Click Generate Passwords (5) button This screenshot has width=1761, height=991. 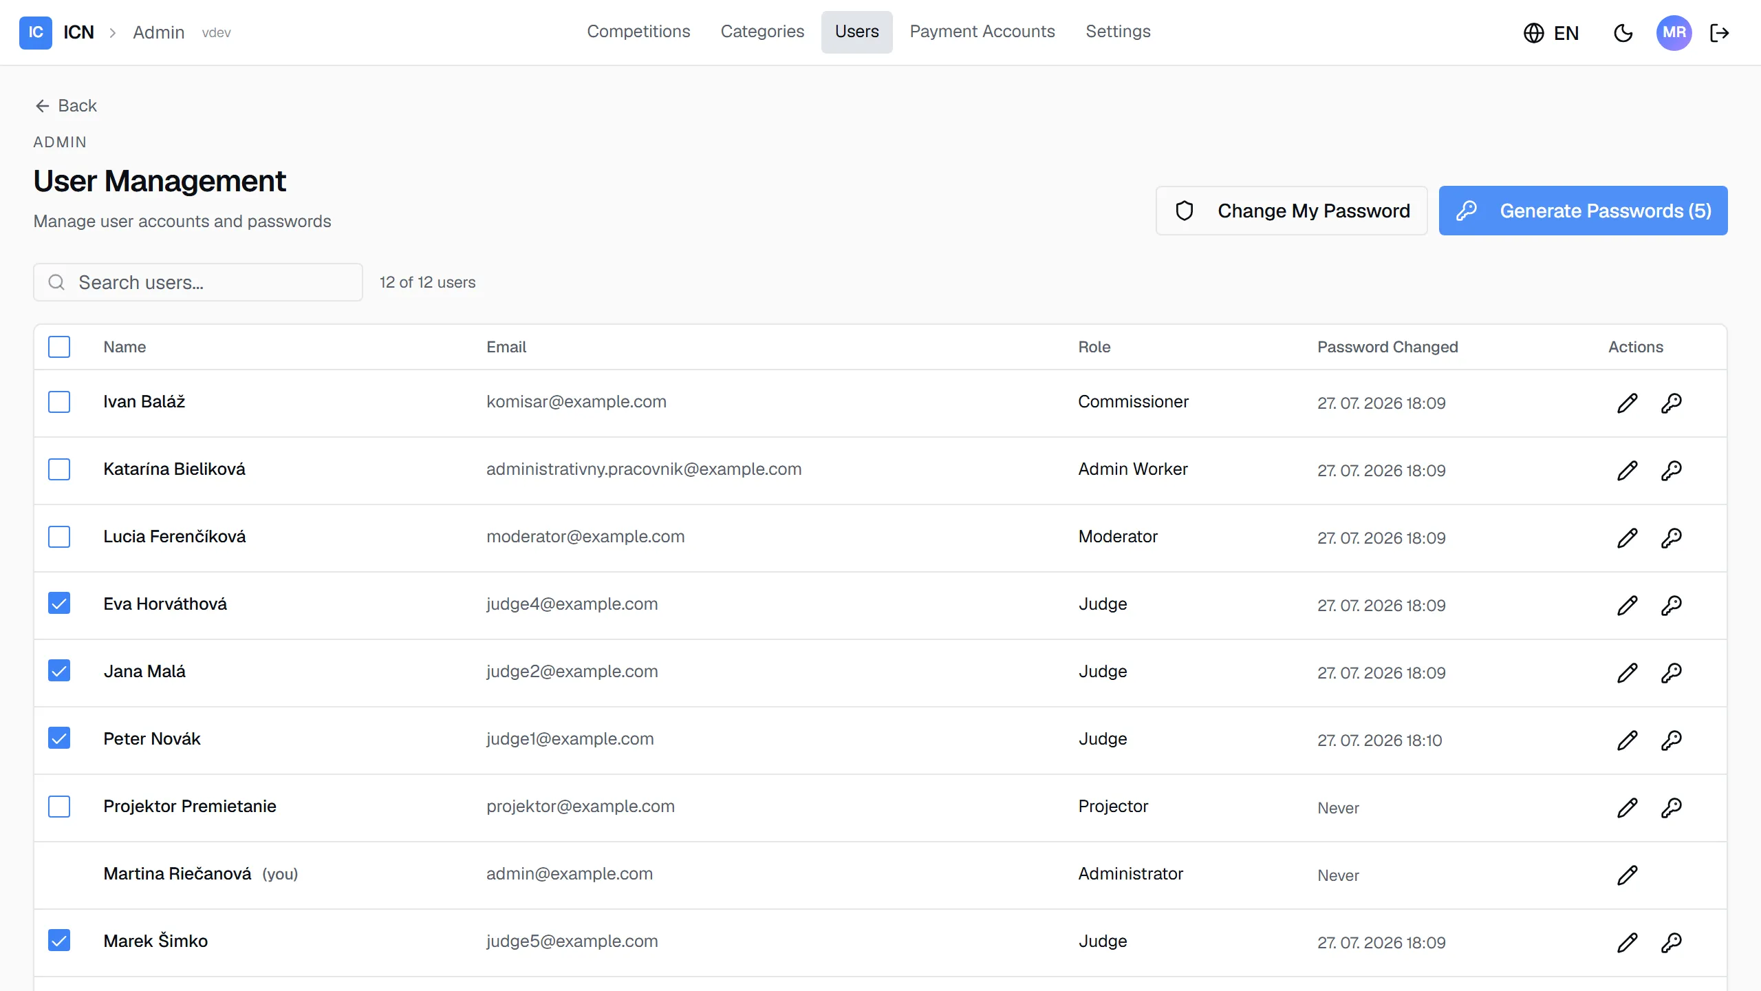[x=1584, y=211]
